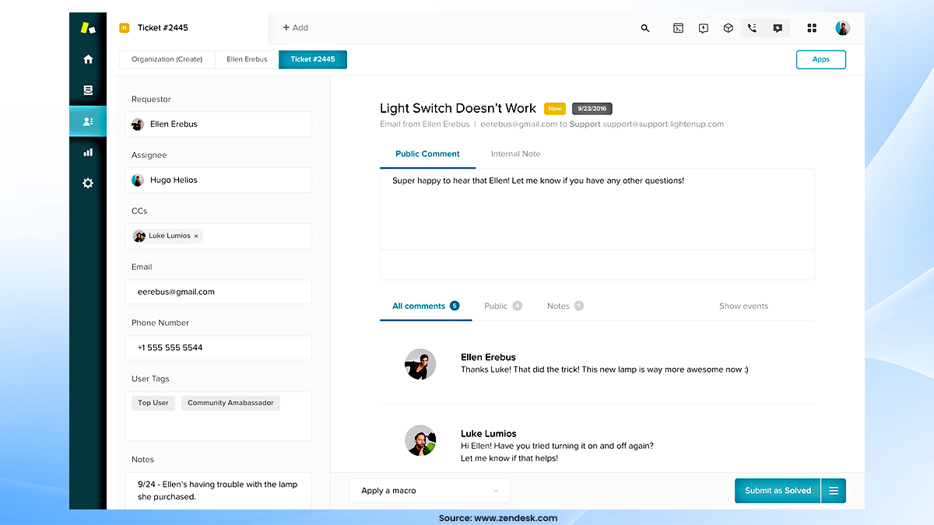The width and height of the screenshot is (934, 525).
Task: Click the Requestor field showing Ellen Erebus
Action: click(x=219, y=124)
